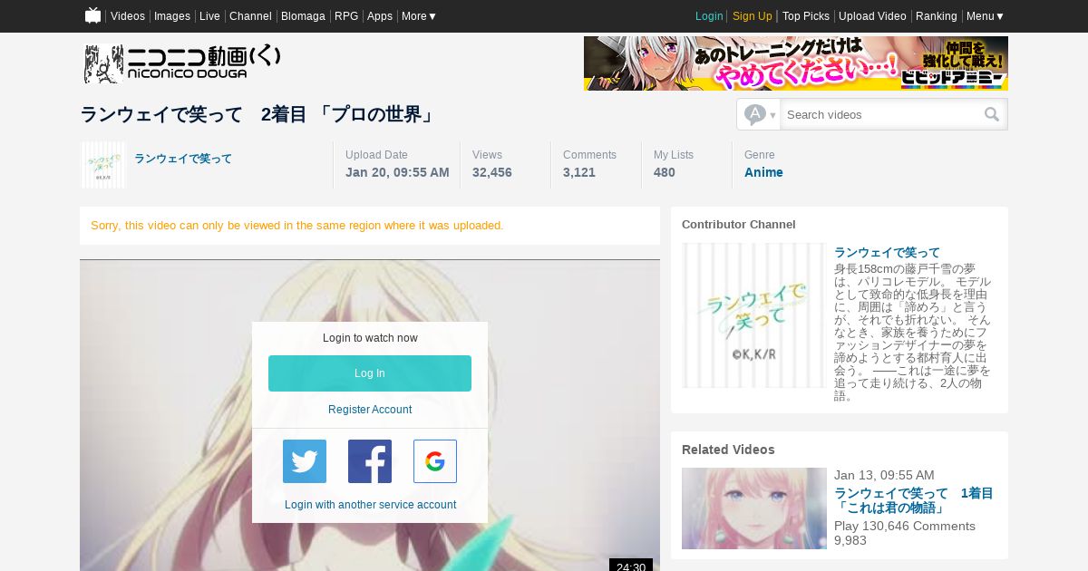
Task: Log in with Twitter icon
Action: click(305, 461)
